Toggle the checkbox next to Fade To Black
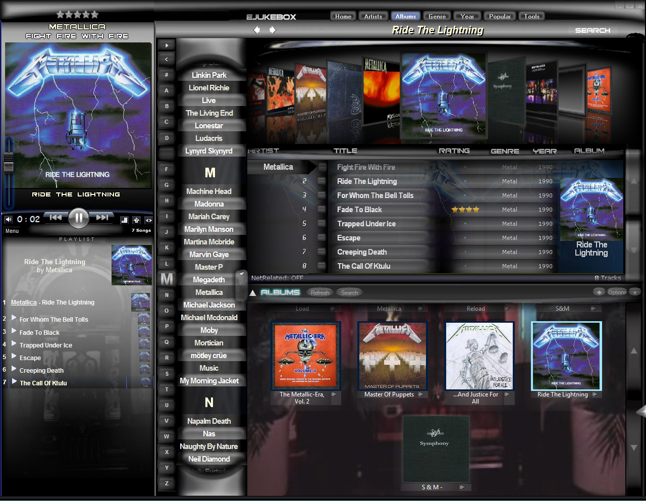The width and height of the screenshot is (646, 501). point(322,209)
